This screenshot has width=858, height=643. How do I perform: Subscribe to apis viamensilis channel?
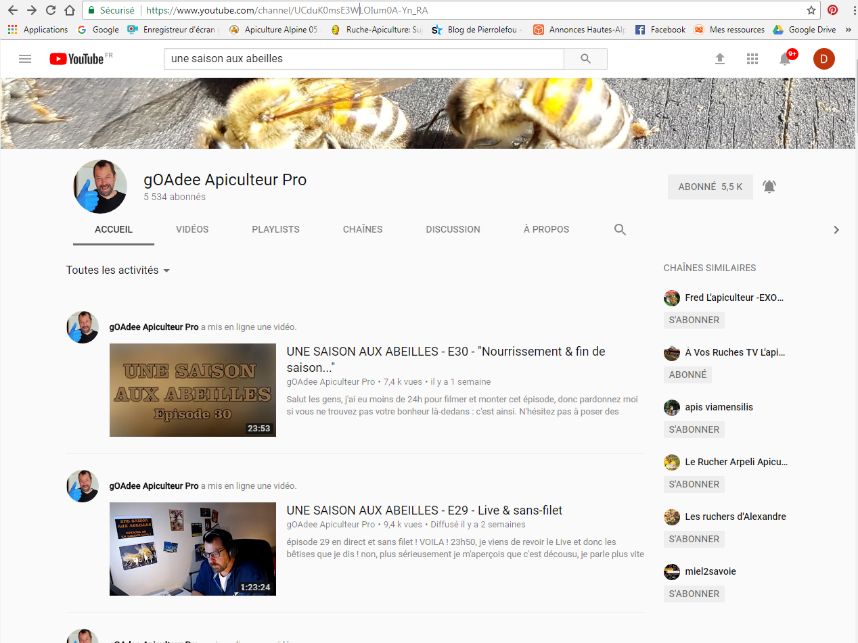tap(694, 429)
